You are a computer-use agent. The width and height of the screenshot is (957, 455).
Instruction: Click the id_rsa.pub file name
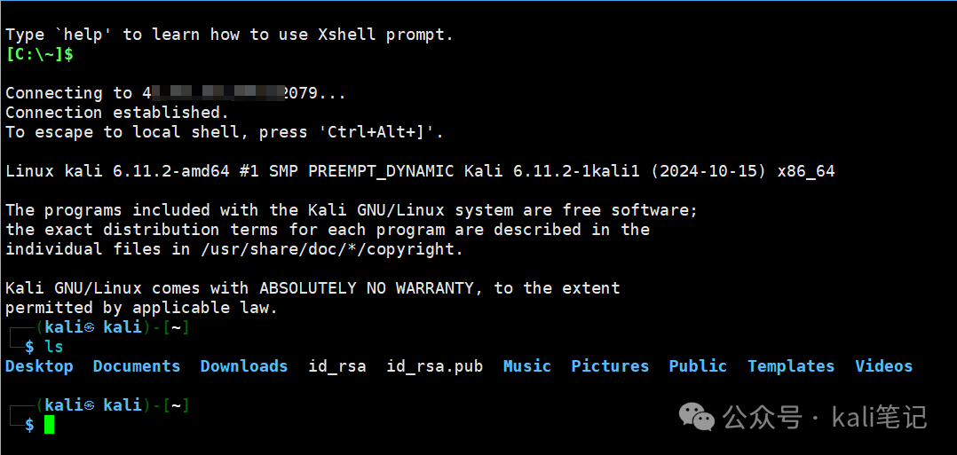[435, 366]
